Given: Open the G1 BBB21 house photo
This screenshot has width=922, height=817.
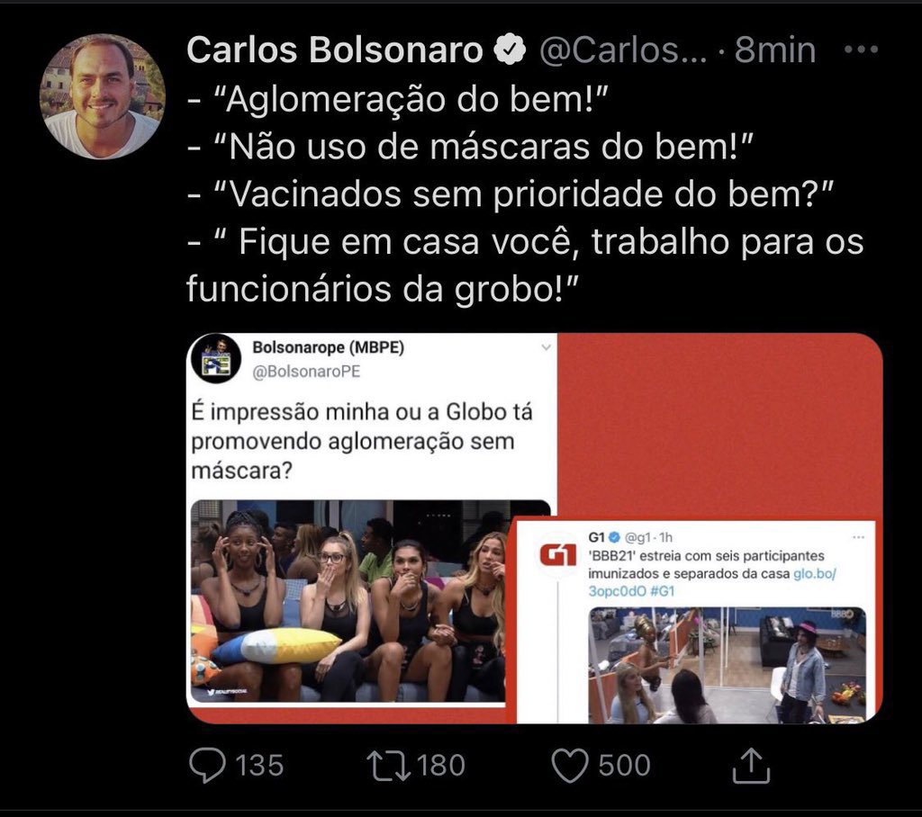Looking at the screenshot, I should click(x=727, y=665).
